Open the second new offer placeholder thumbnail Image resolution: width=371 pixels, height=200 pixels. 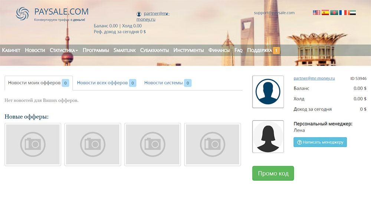93,144
